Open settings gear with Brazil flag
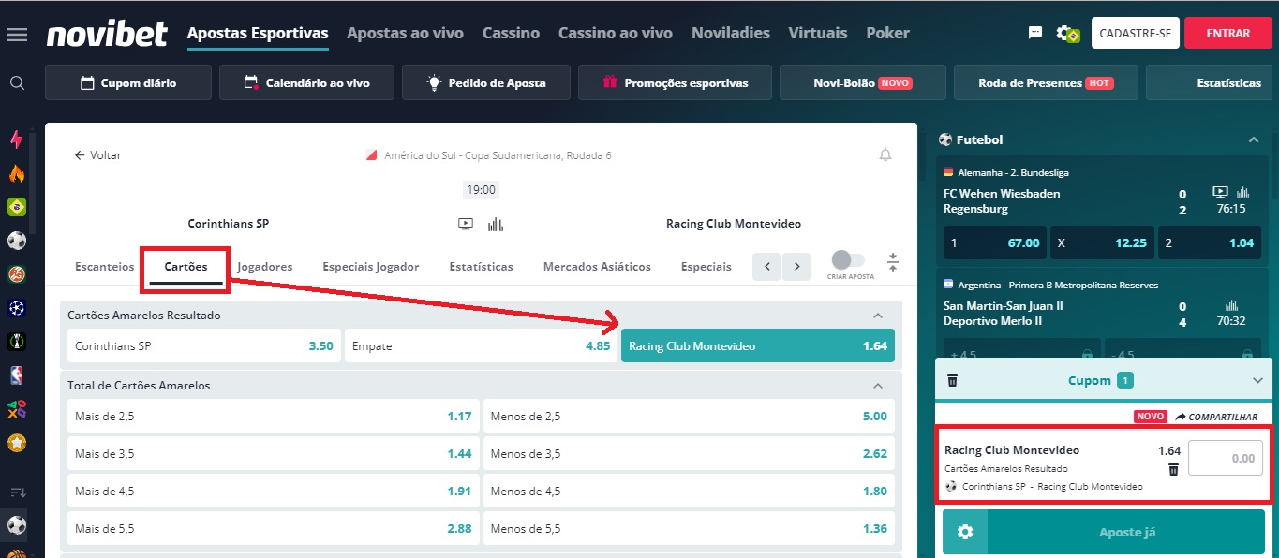 (x=1068, y=34)
